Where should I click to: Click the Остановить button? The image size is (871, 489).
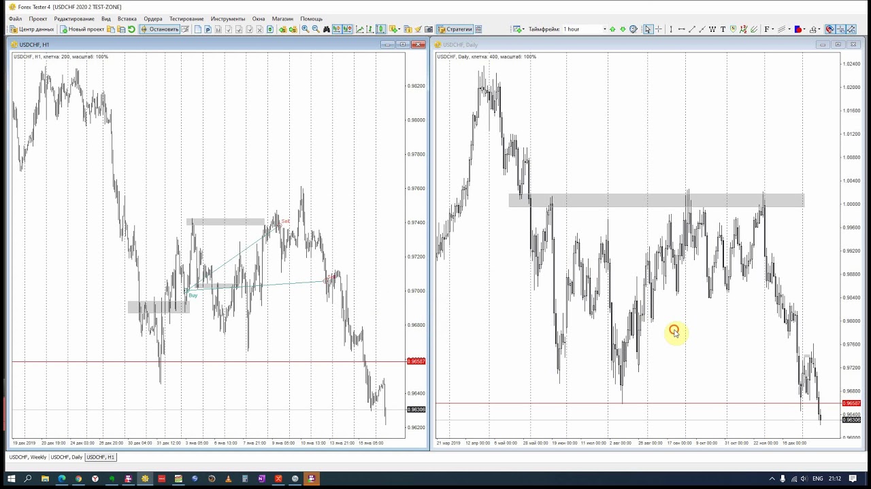(x=160, y=29)
